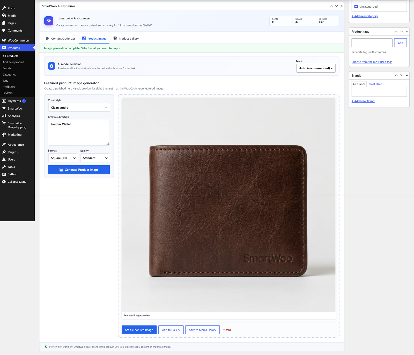Collapse the Product tags panel

point(407,32)
